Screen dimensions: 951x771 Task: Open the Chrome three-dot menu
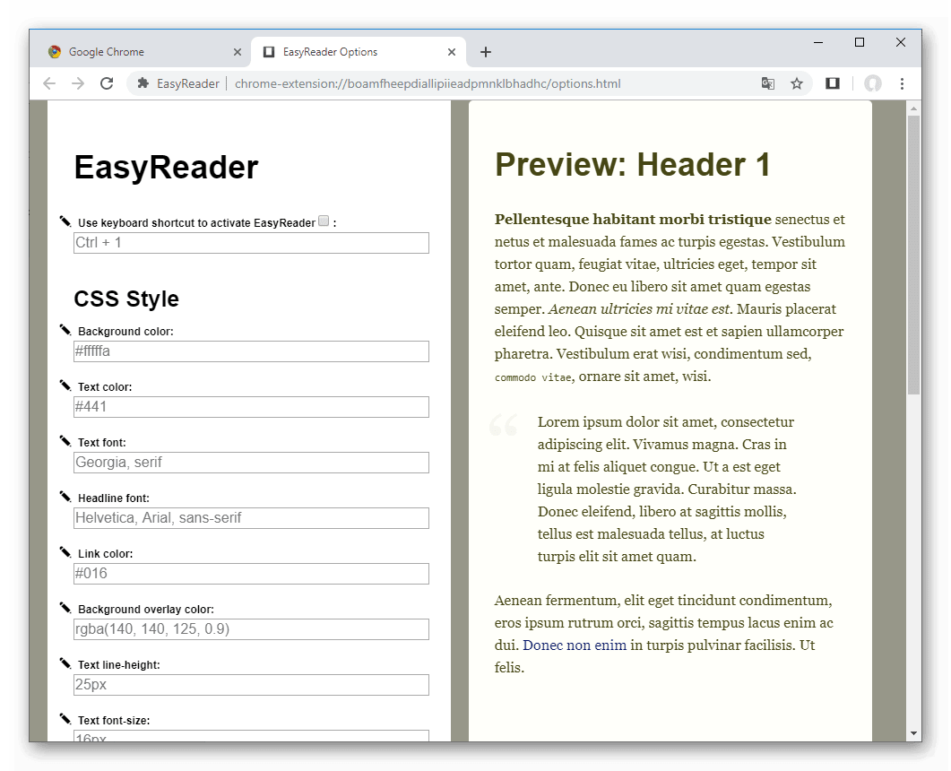click(902, 83)
